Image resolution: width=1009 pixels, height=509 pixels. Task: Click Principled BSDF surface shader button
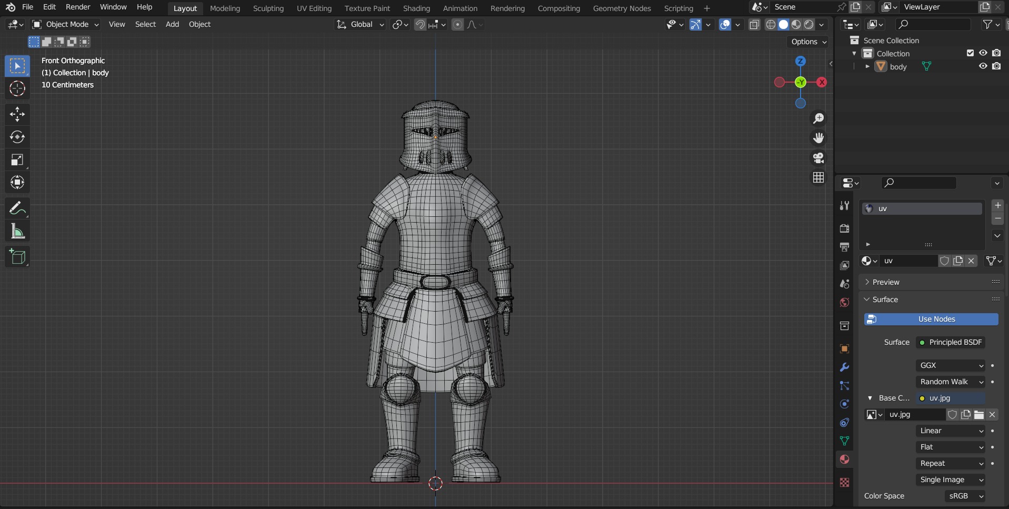[x=951, y=342]
